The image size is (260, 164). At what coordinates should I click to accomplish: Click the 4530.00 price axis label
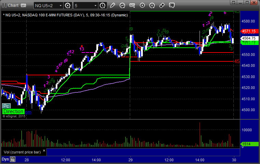coord(248,77)
